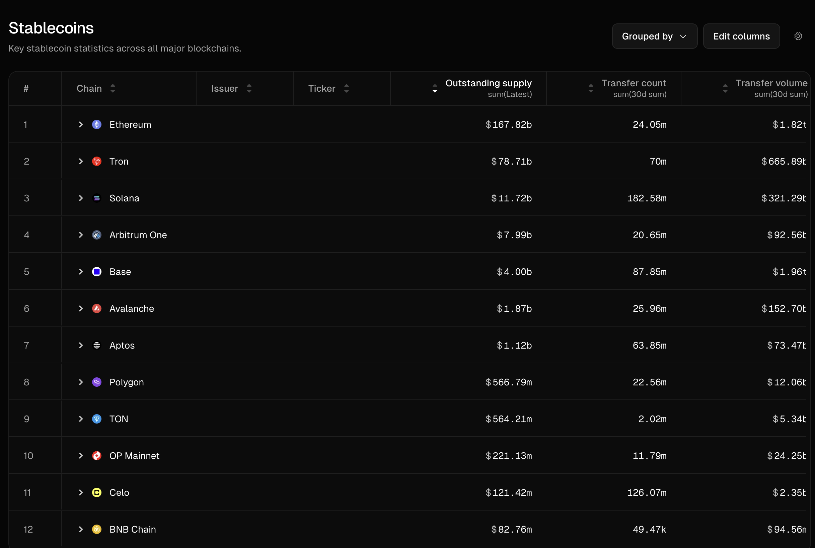Screen dimensions: 815x548
Task: Click the OP Mainnet chain logo
Action: 97,456
